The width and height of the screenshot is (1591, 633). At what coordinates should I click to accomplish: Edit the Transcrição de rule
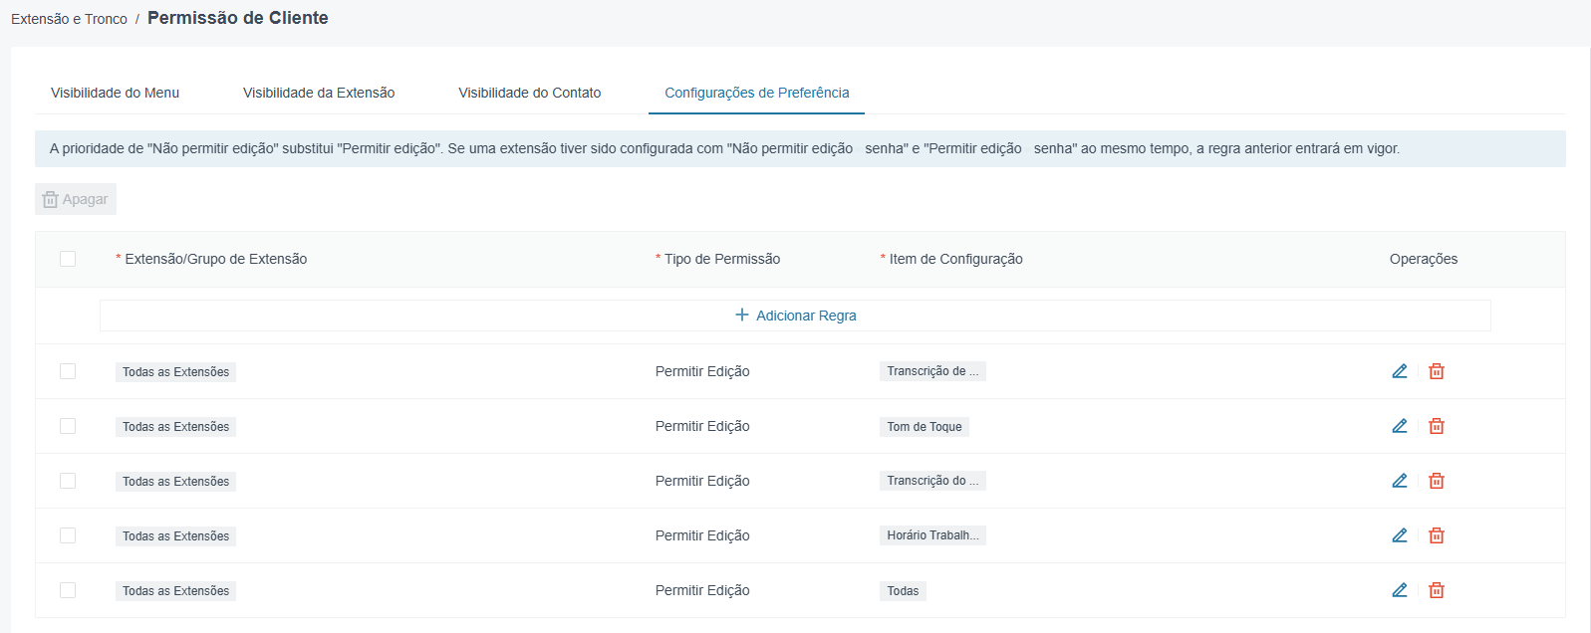pyautogui.click(x=1400, y=371)
